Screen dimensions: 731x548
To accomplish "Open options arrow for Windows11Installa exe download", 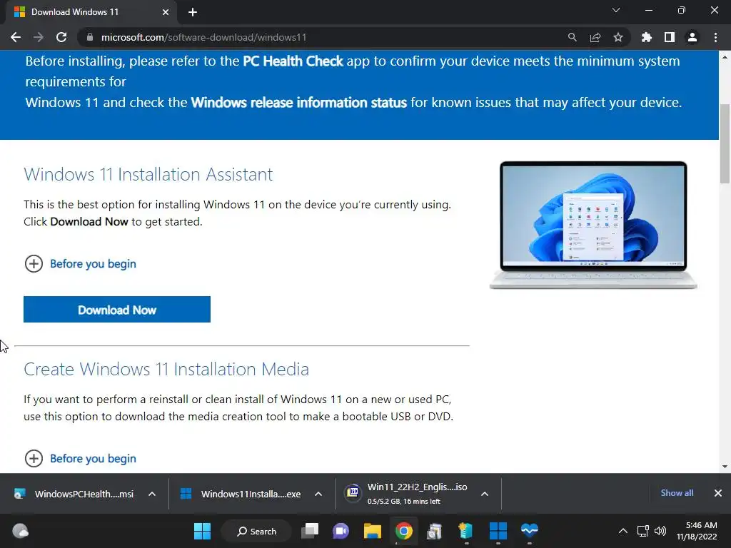I will (318, 494).
